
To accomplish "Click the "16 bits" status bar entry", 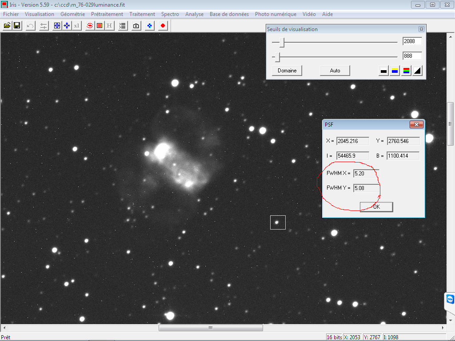I will pyautogui.click(x=334, y=337).
